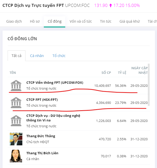The image size is (157, 168).
Task: Open the Giá quá khứ tab
Action: (129, 21)
